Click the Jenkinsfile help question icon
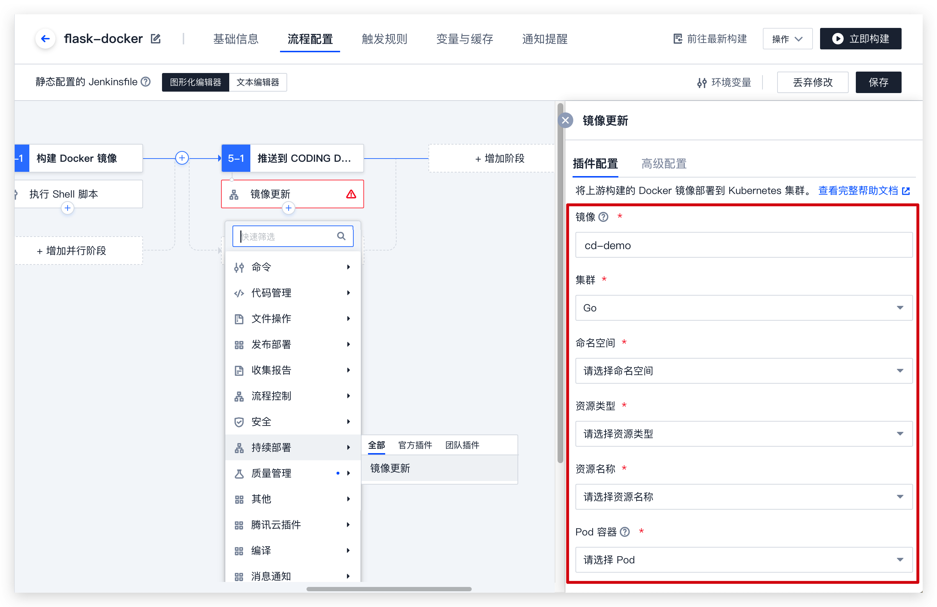 point(146,82)
